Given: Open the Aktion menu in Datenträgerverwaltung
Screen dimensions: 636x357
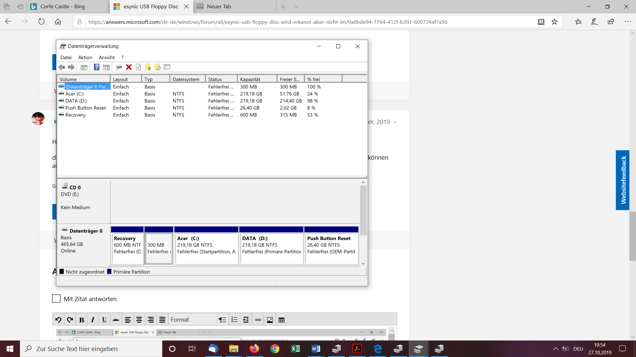Looking at the screenshot, I should [x=85, y=58].
